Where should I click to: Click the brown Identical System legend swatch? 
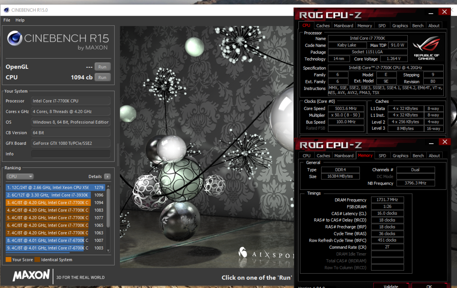[37, 260]
